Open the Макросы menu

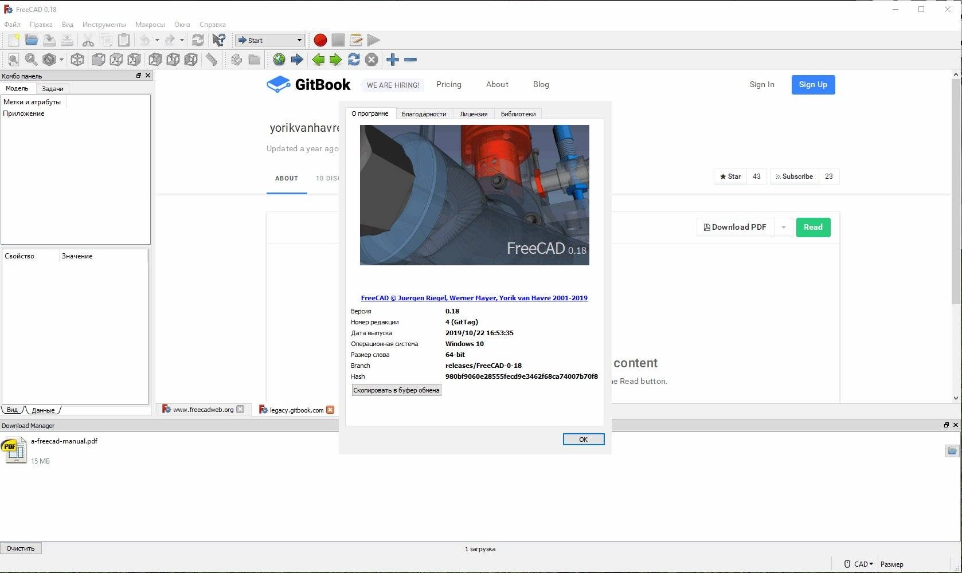(x=150, y=25)
